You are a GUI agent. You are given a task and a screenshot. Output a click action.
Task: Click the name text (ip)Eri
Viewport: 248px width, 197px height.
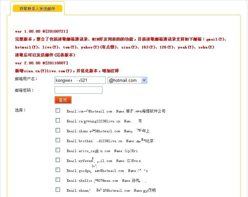(x=131, y=151)
